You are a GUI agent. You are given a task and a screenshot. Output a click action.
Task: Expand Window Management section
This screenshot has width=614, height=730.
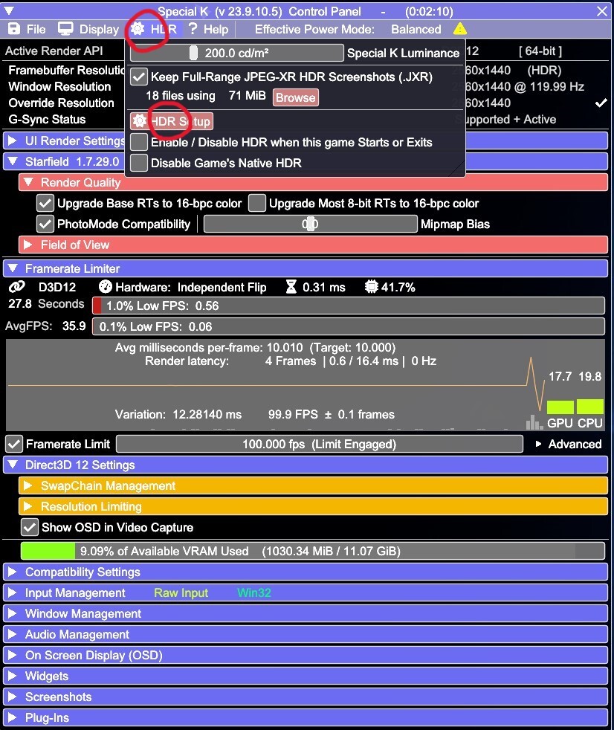[x=306, y=613]
